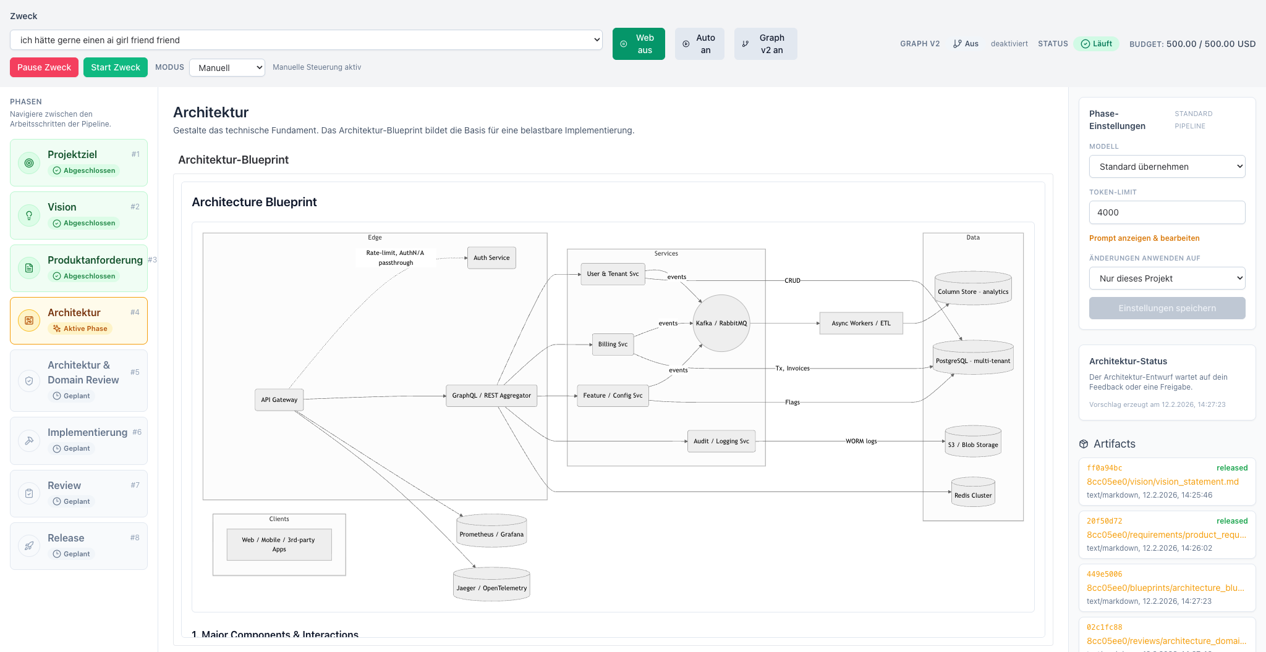Image resolution: width=1266 pixels, height=652 pixels.
Task: Click the Kafka / RabbitMQ diagram node
Action: coord(721,323)
